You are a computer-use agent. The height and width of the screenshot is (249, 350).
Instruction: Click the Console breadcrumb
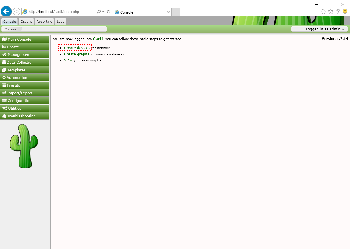click(x=11, y=29)
